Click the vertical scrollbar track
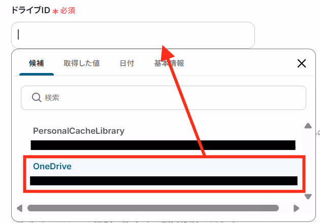 (x=308, y=161)
